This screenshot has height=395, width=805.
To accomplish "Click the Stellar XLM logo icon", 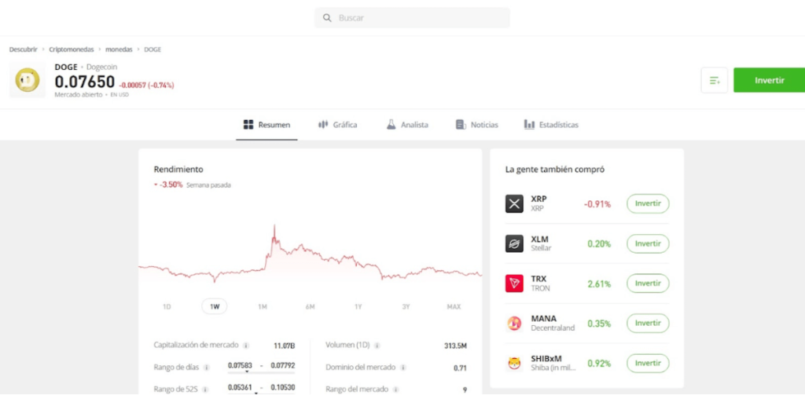I will pyautogui.click(x=514, y=243).
